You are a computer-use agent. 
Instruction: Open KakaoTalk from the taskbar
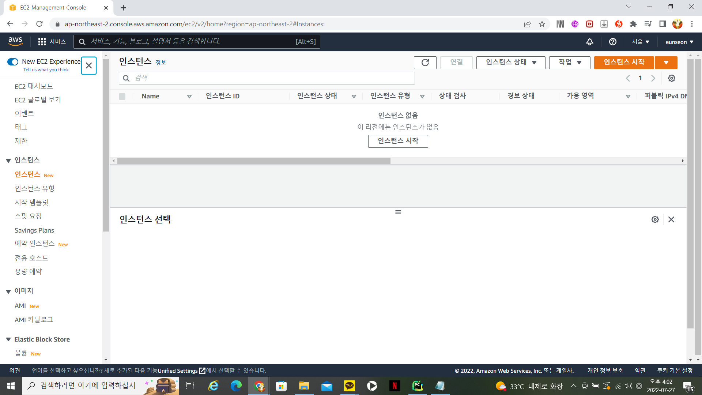(350, 386)
